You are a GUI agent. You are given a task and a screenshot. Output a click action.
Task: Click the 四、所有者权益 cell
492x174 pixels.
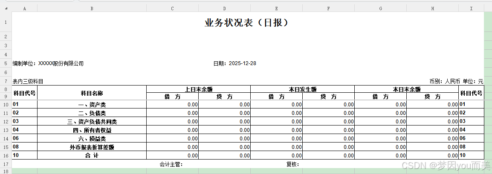[92, 130]
